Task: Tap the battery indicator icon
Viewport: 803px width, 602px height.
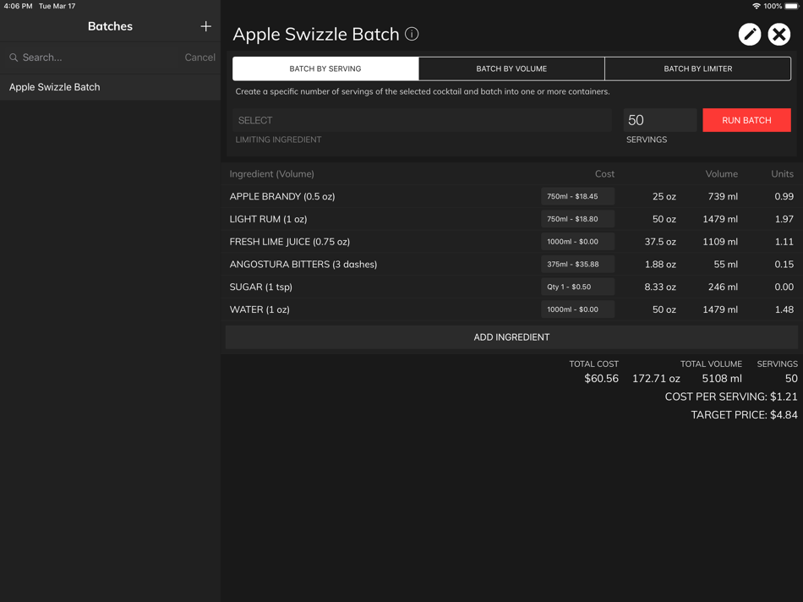Action: tap(792, 6)
